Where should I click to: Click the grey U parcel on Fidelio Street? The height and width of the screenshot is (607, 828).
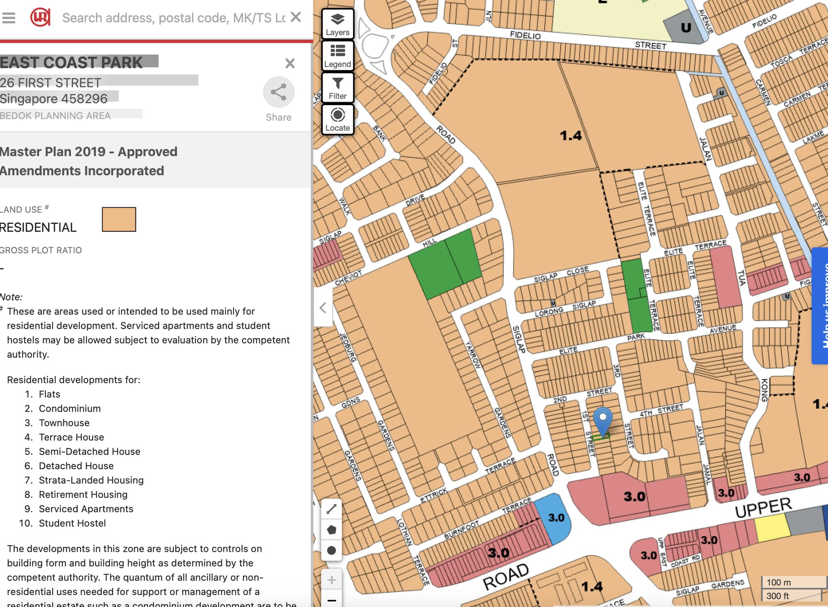point(685,27)
